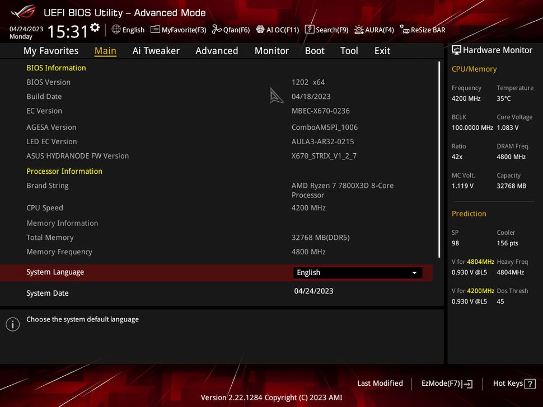Open MyFavorite shortcut settings
The width and height of the screenshot is (543, 407).
tap(178, 30)
